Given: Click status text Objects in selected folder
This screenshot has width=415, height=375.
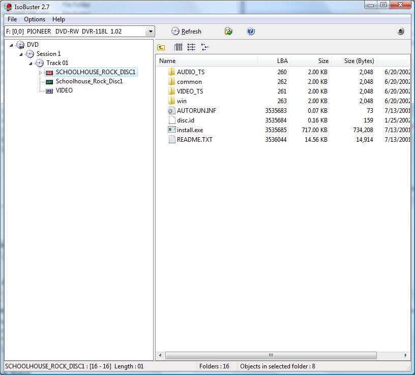Looking at the screenshot, I should 277,366.
